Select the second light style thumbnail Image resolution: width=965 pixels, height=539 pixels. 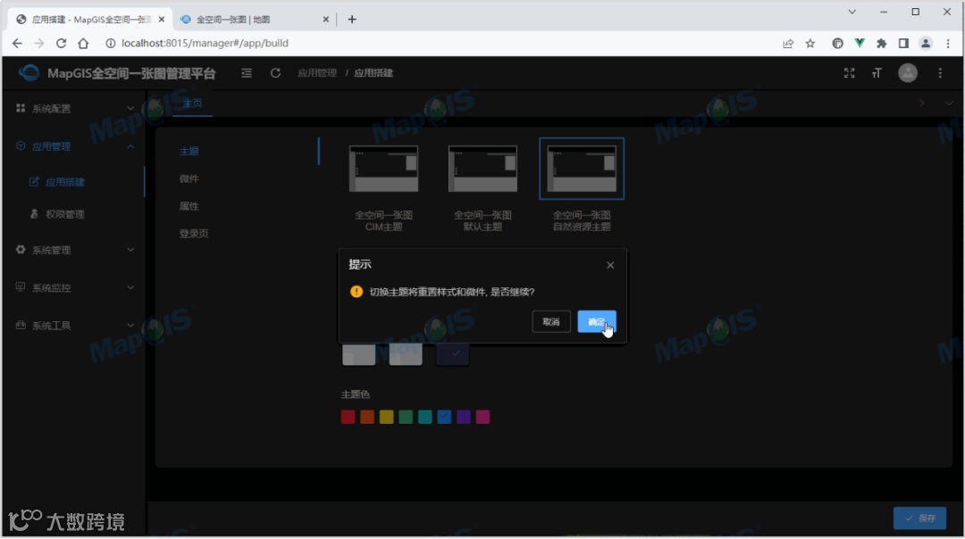406,354
